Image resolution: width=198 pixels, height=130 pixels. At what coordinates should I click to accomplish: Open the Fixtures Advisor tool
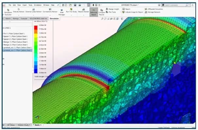click(x=19, y=10)
